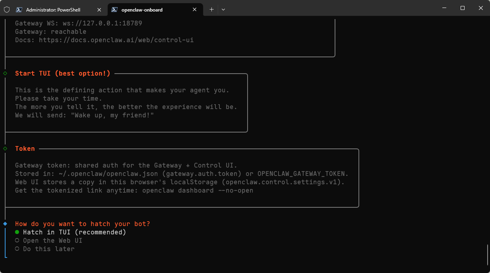The width and height of the screenshot is (490, 273).
Task: Click the 'Token' section heading
Action: tap(25, 148)
